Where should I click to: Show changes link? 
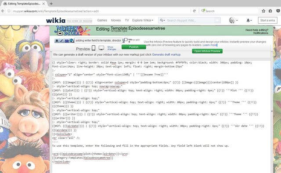click(x=112, y=48)
